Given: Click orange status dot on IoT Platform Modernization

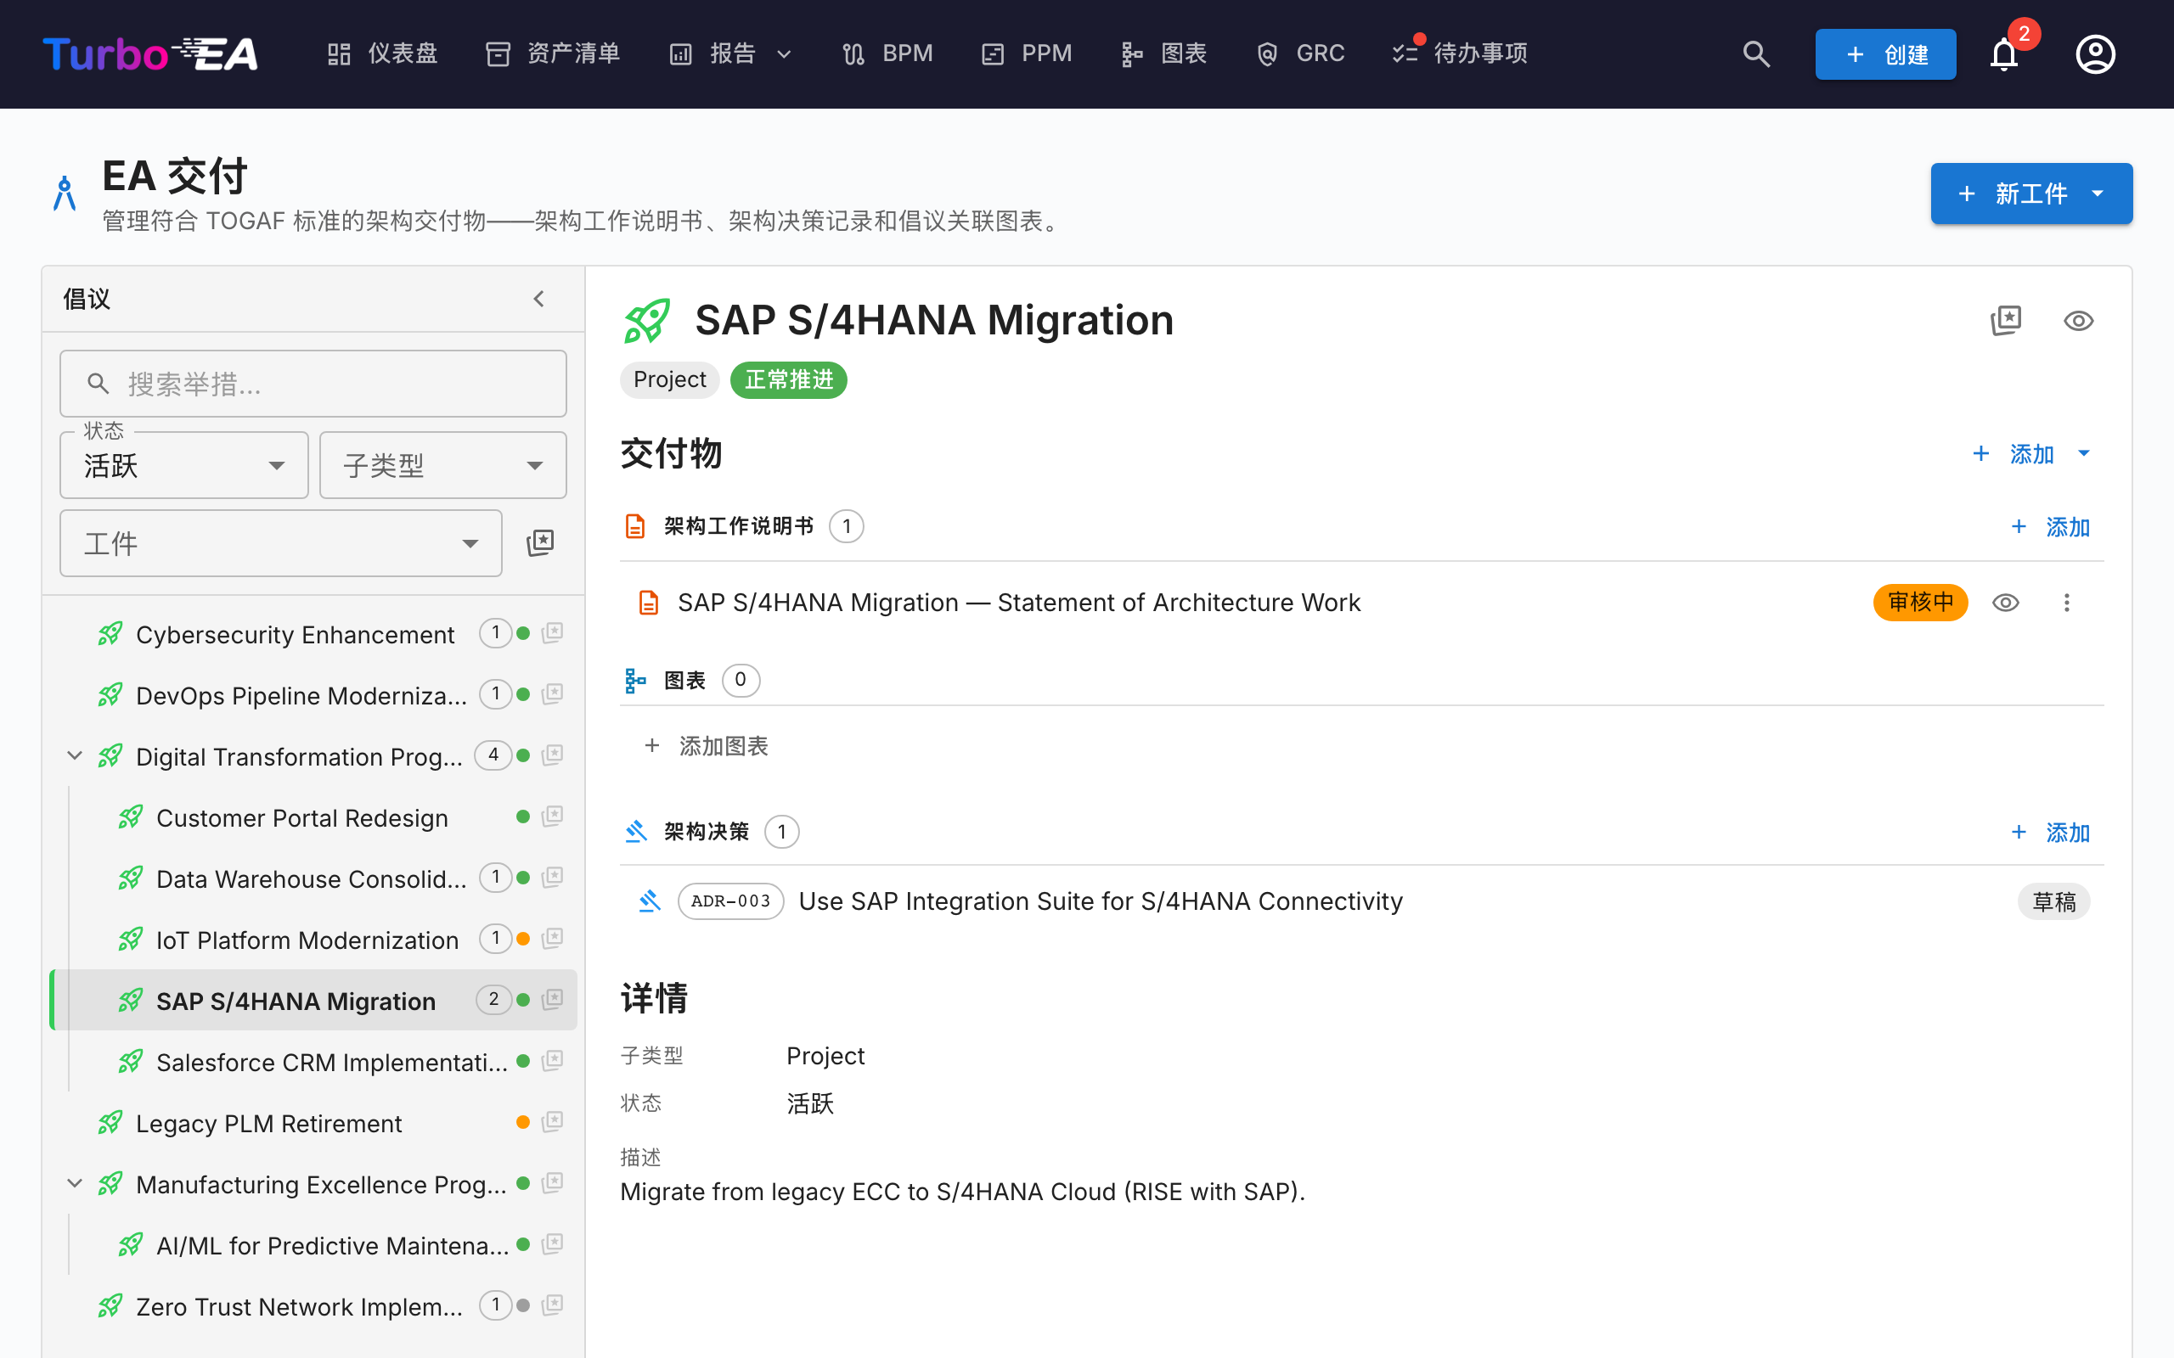Looking at the screenshot, I should (x=523, y=939).
